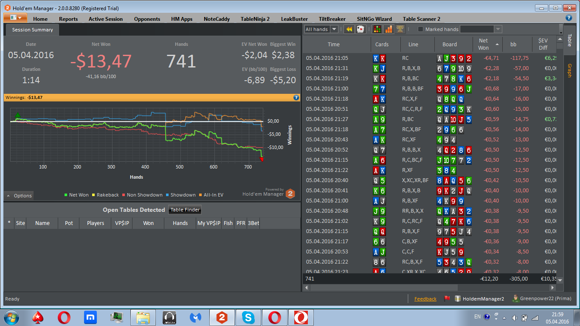The width and height of the screenshot is (580, 326).
Task: Open the Windows Start button
Action: pos(11,317)
